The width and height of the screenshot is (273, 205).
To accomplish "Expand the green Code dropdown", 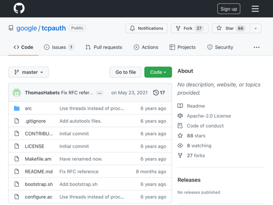I will (x=158, y=72).
